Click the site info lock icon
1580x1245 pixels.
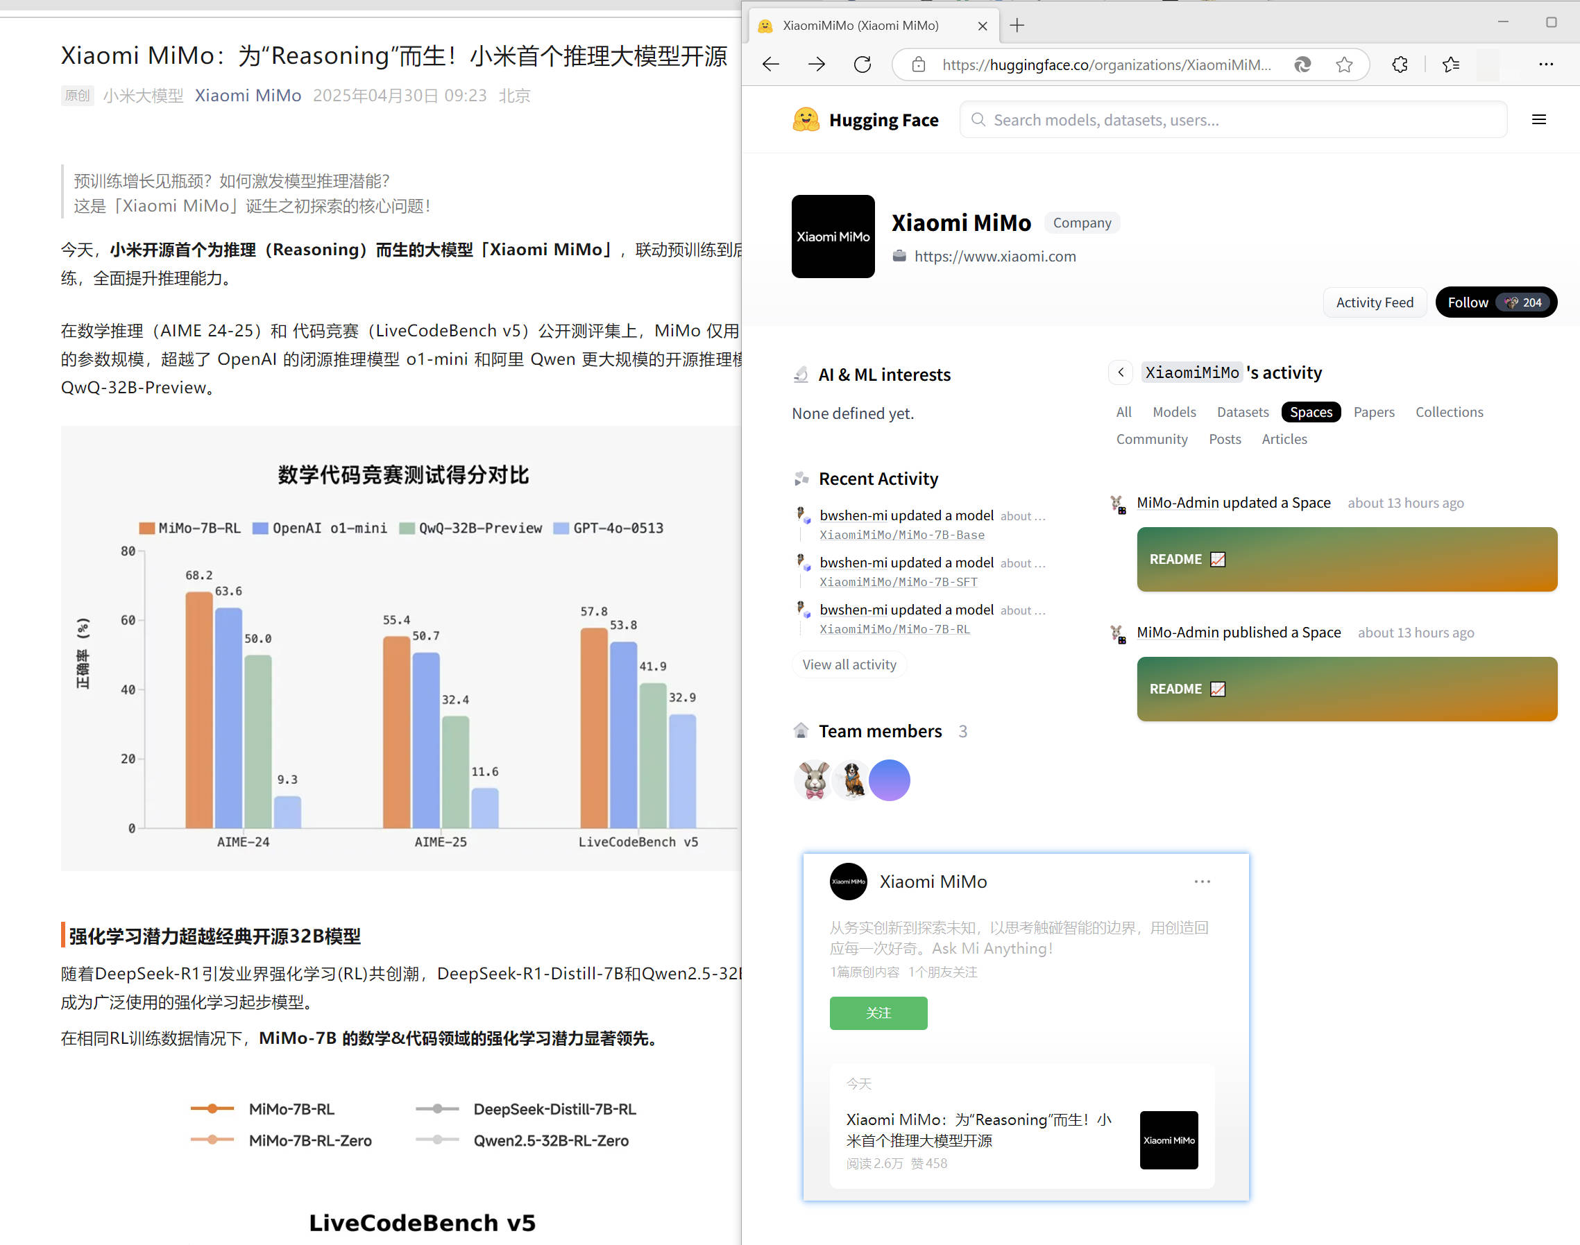point(919,65)
